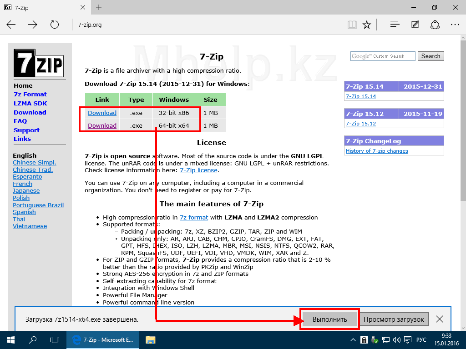The width and height of the screenshot is (466, 349).
Task: Switch language to Esperanto
Action: 27,177
